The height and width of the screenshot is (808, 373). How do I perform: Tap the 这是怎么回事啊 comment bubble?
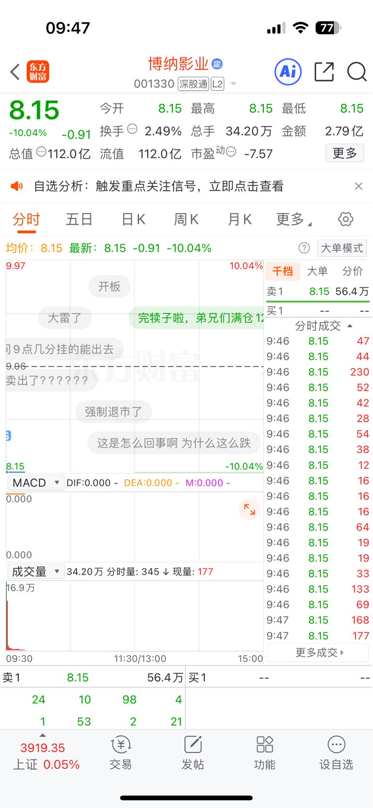[174, 443]
